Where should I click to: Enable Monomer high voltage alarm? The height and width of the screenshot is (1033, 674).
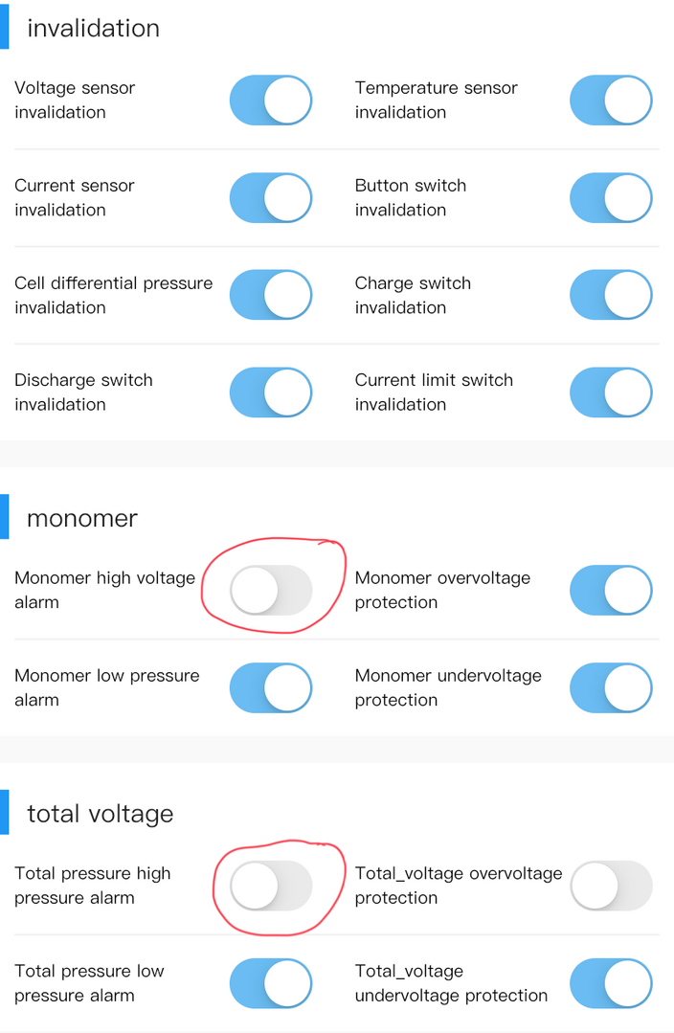coord(271,591)
